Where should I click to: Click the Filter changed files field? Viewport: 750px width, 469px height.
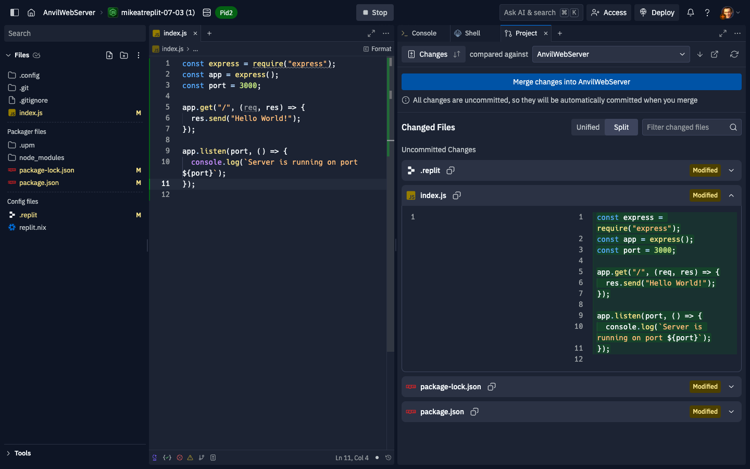pyautogui.click(x=684, y=127)
